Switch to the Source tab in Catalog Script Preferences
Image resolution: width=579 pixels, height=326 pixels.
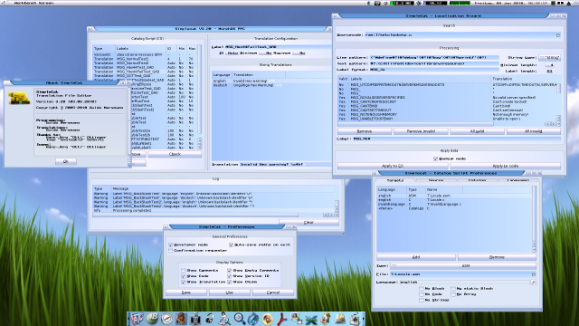point(436,180)
